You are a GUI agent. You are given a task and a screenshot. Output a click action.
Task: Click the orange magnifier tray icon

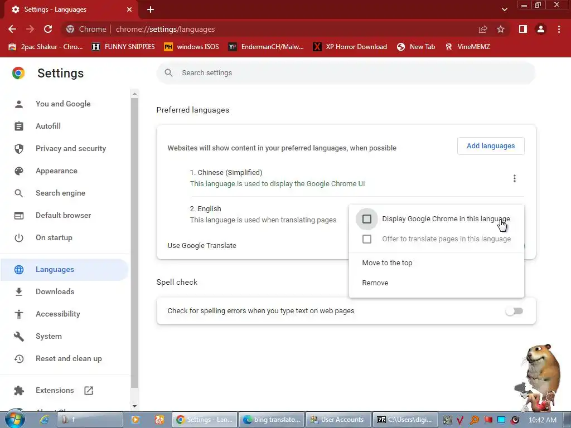coord(474,420)
